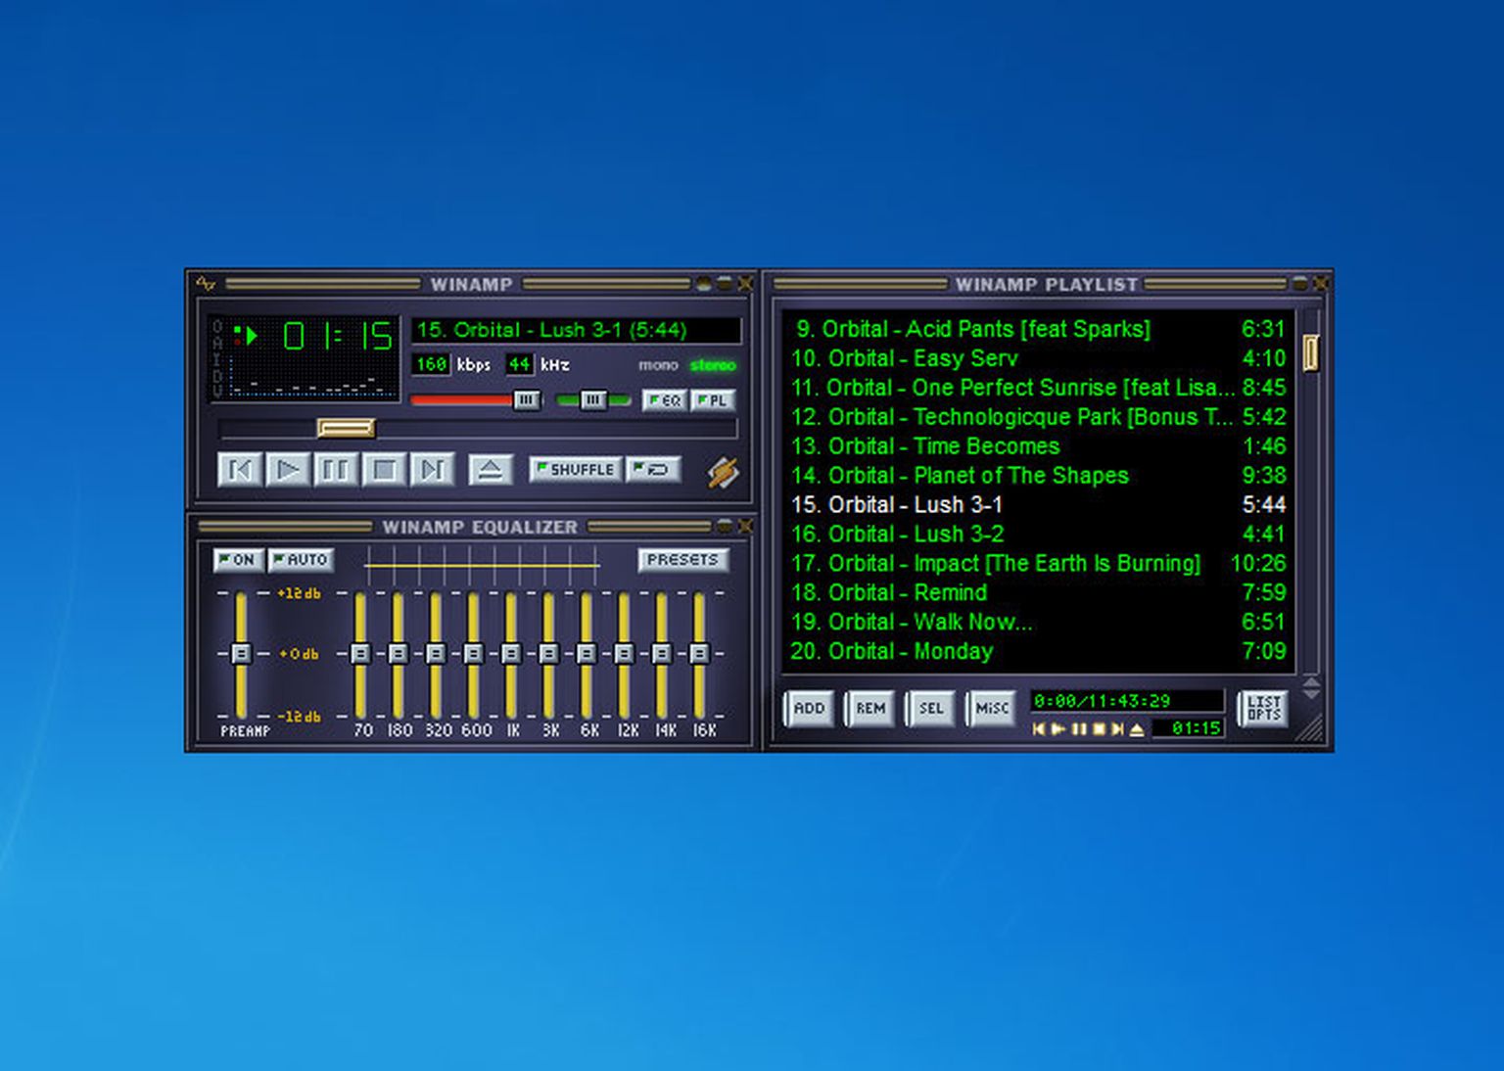Click the scrolling song title display

point(576,330)
